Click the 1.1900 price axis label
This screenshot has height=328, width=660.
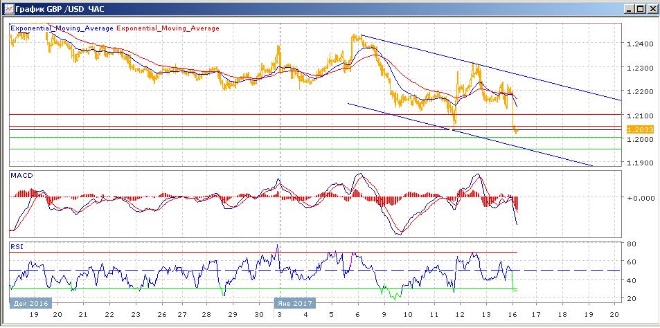tap(638, 163)
